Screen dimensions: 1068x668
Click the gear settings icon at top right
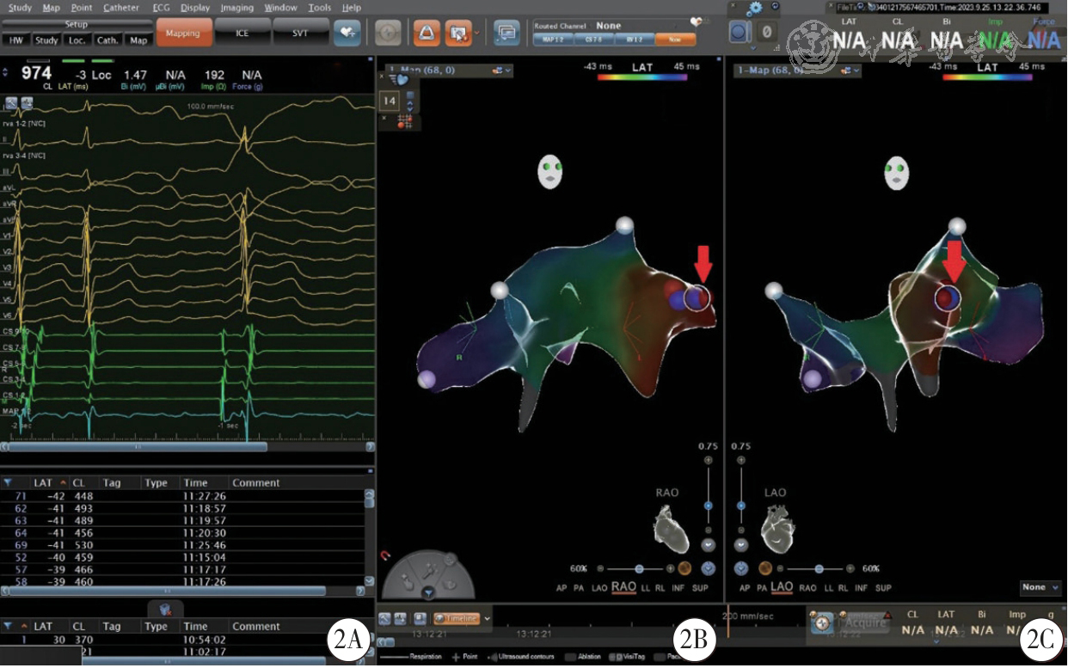pyautogui.click(x=756, y=9)
